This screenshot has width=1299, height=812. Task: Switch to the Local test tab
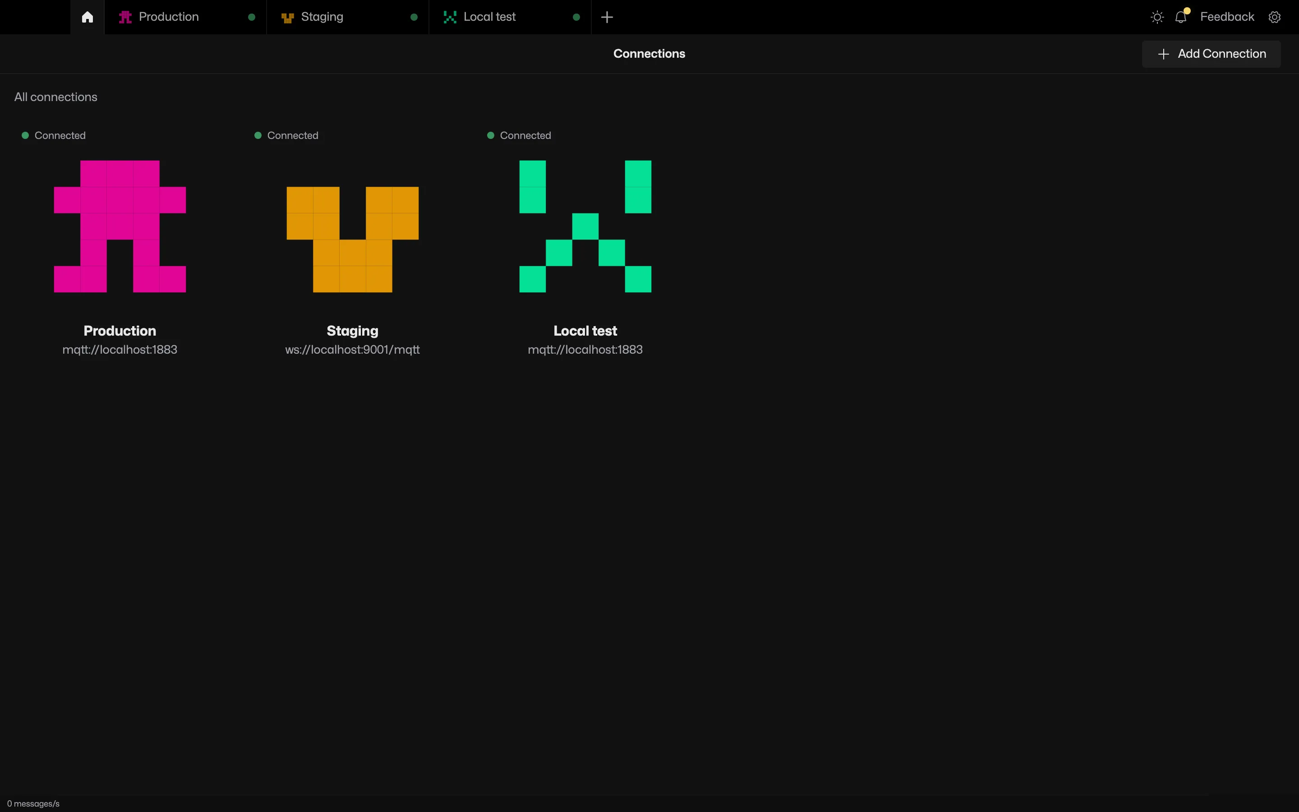click(510, 17)
